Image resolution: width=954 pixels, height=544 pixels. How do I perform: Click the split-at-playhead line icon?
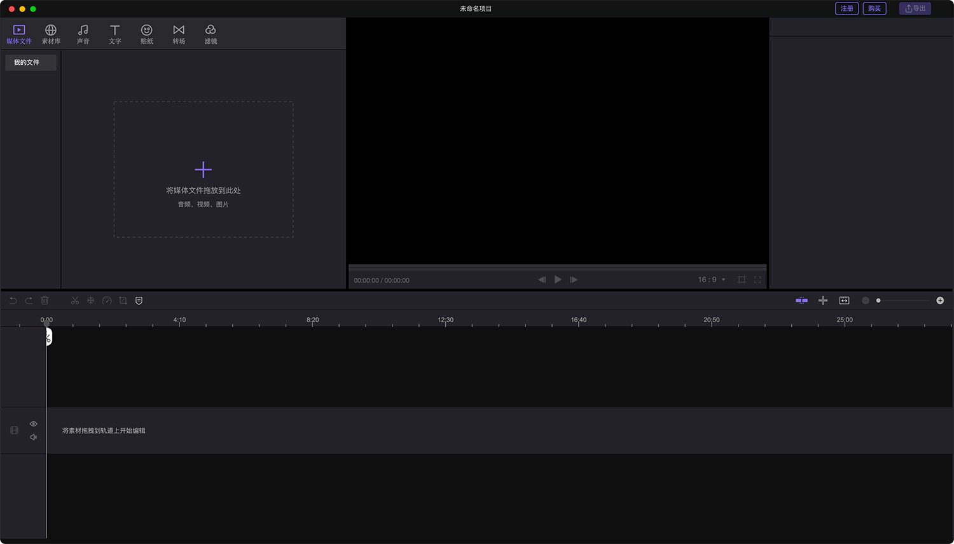823,301
